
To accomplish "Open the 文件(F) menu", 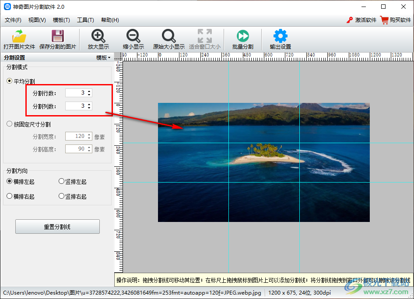I will click(x=13, y=20).
